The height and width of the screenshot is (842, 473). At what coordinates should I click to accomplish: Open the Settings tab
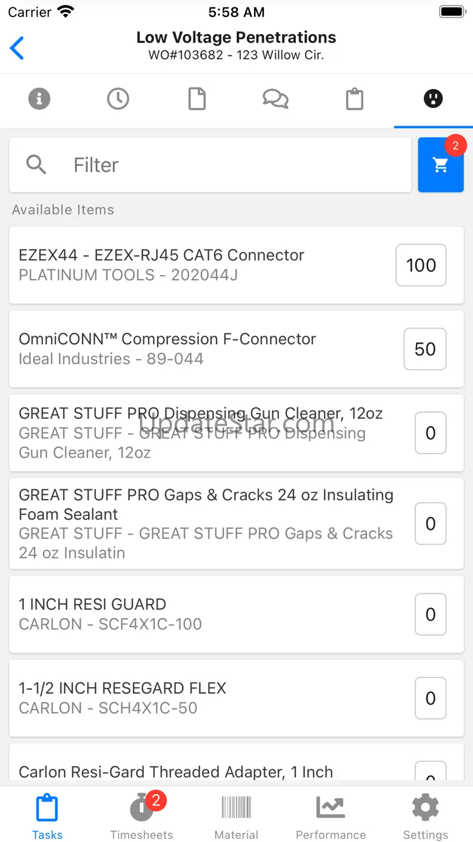click(x=425, y=817)
